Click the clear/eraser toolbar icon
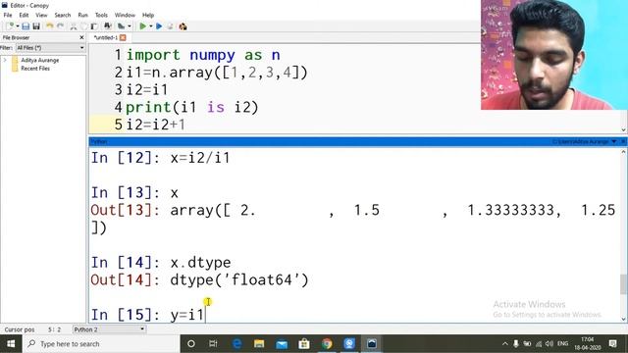628x353 pixels. (x=121, y=26)
